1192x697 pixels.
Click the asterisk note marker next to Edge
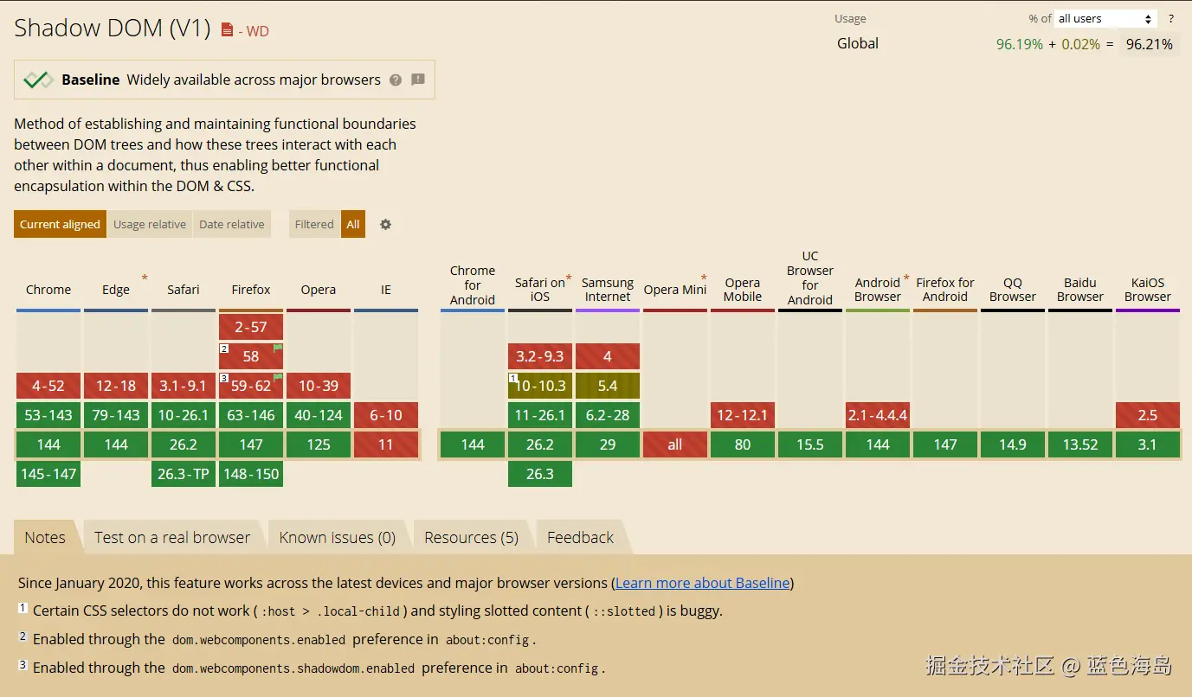click(145, 278)
